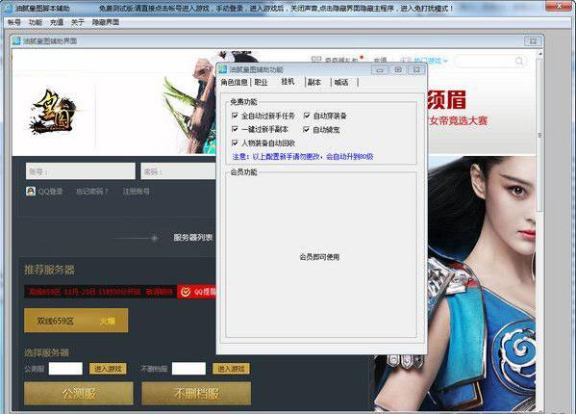Minimize the helper function dialog
576x414 pixels.
tap(380, 70)
